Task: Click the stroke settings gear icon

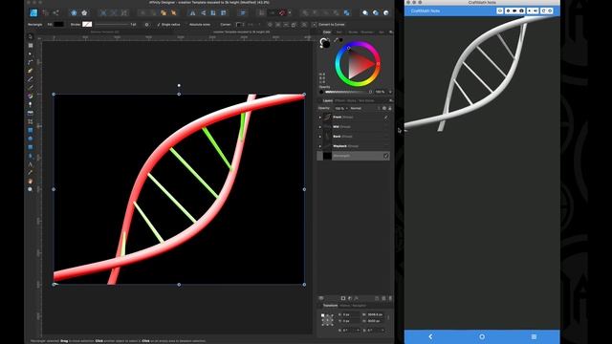Action: tap(146, 25)
